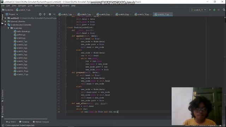Open the scratch_11 run configuration dropdown

[x=198, y=10]
